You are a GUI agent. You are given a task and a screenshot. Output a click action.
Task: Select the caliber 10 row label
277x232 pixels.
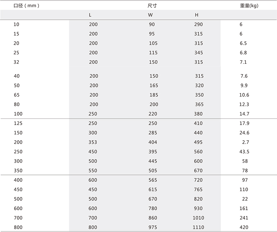coord(16,24)
